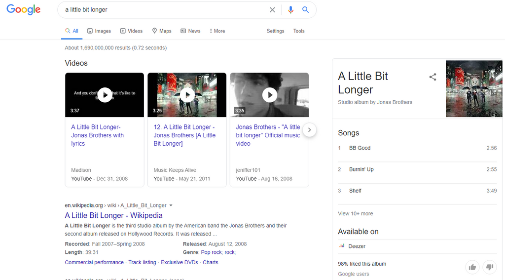Click the results count text
This screenshot has width=505, height=280.
115,48
